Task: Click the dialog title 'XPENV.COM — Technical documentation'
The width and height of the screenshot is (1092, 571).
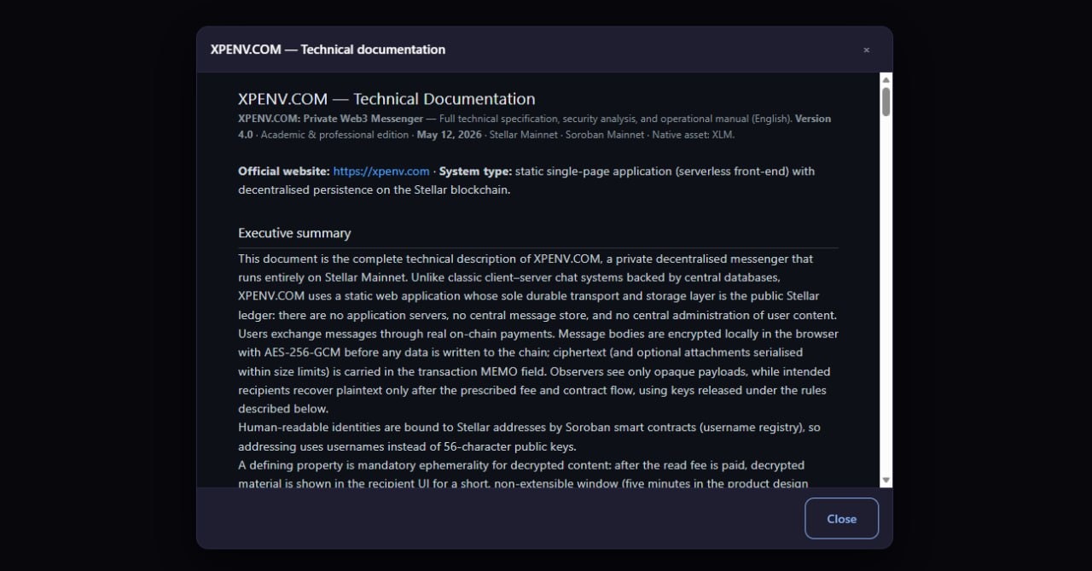Action: 328,50
